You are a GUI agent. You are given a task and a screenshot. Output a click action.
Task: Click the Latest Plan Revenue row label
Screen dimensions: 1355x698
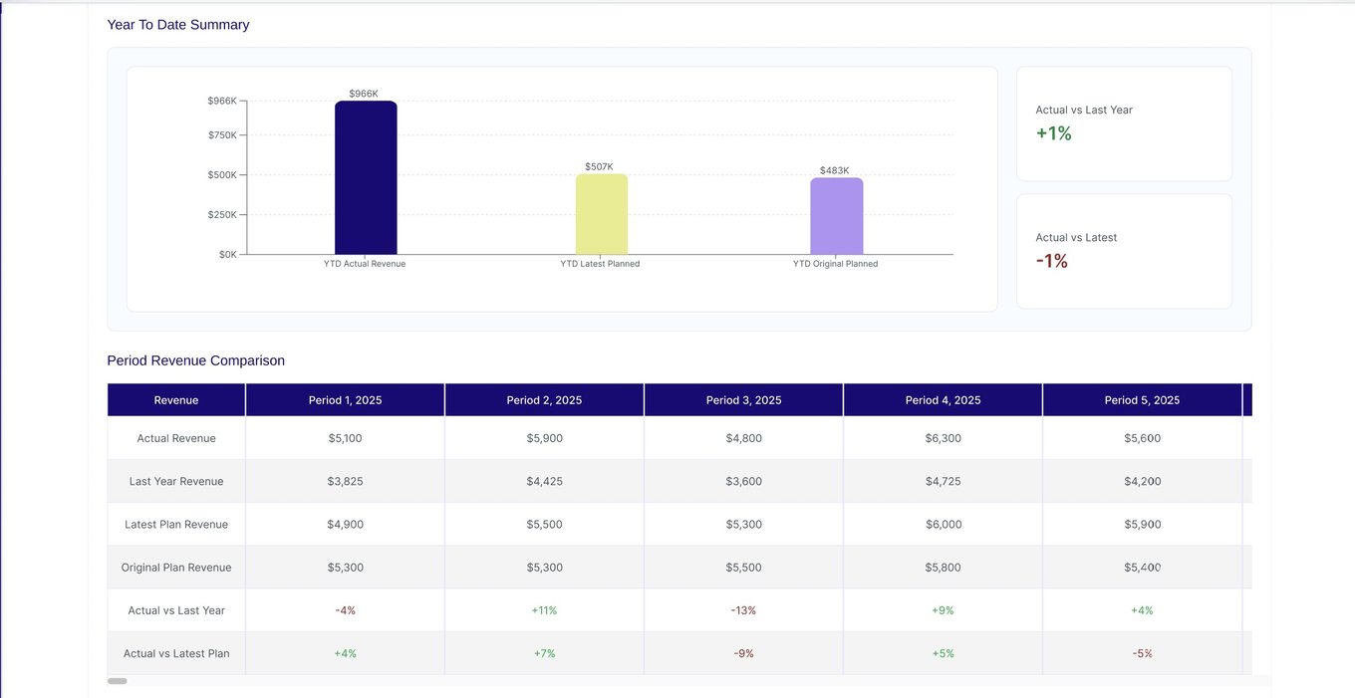pyautogui.click(x=176, y=525)
